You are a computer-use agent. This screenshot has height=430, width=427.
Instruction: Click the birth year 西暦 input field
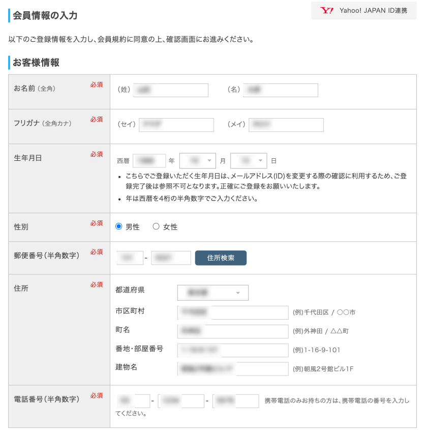point(149,161)
